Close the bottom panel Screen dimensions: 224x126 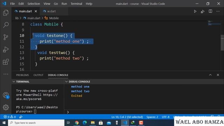218,75
